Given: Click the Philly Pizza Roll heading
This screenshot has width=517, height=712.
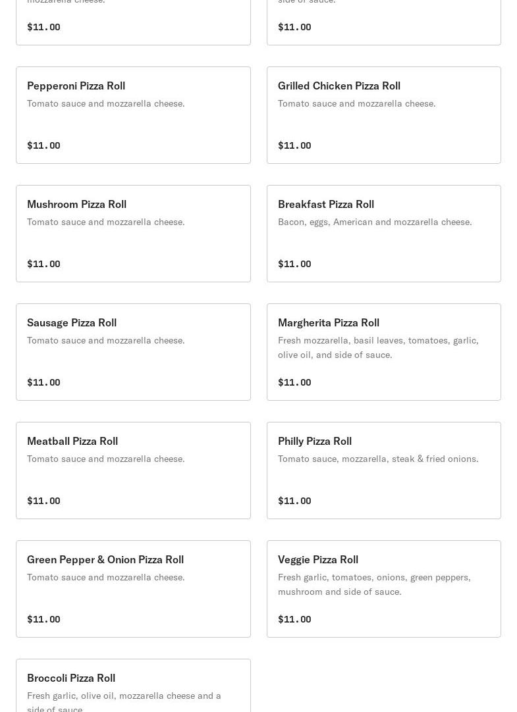Looking at the screenshot, I should point(314,441).
